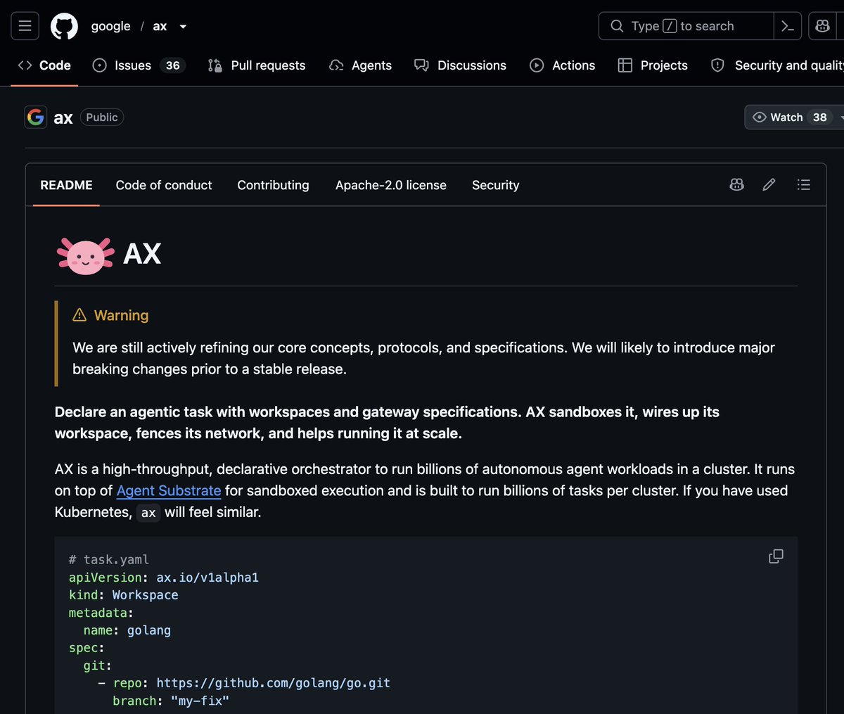Click the branch "my-fix" line
Image resolution: width=844 pixels, height=714 pixels.
171,701
